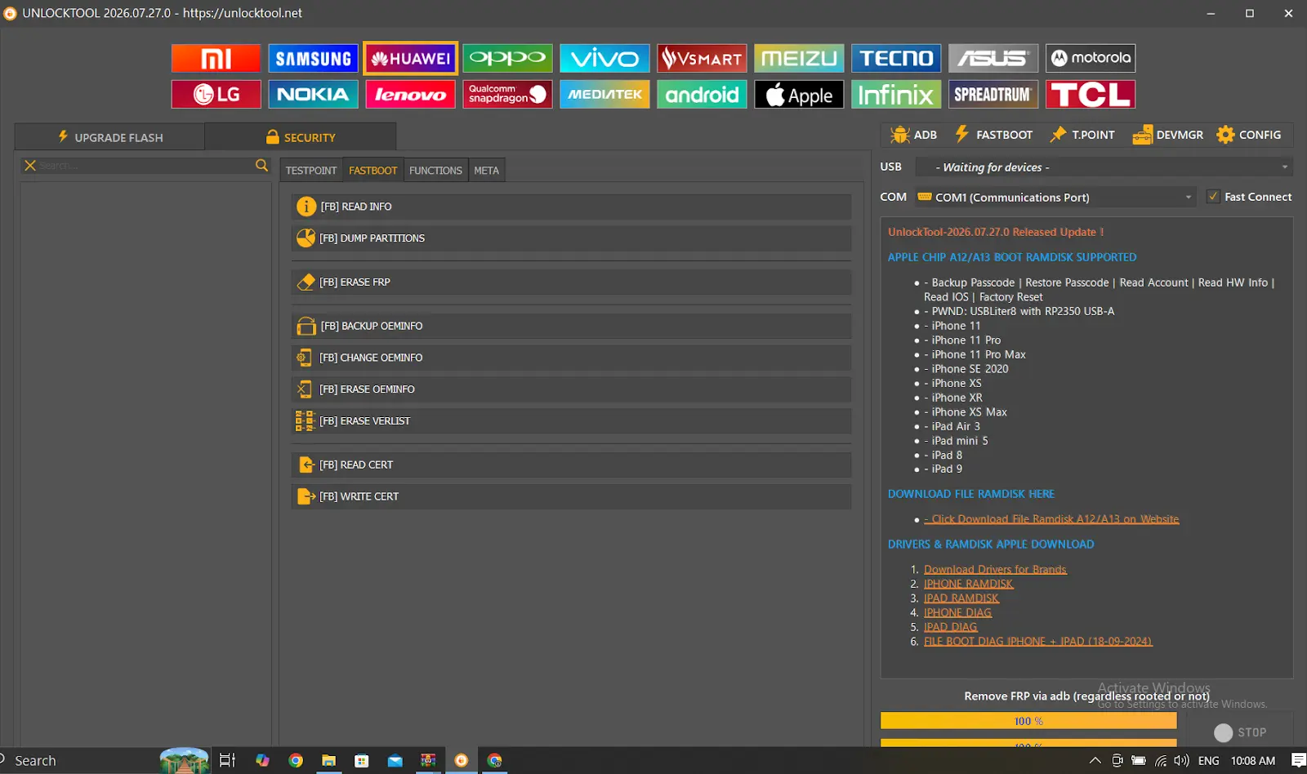1307x774 pixels.
Task: Open the CONFIG settings
Action: tap(1249, 135)
